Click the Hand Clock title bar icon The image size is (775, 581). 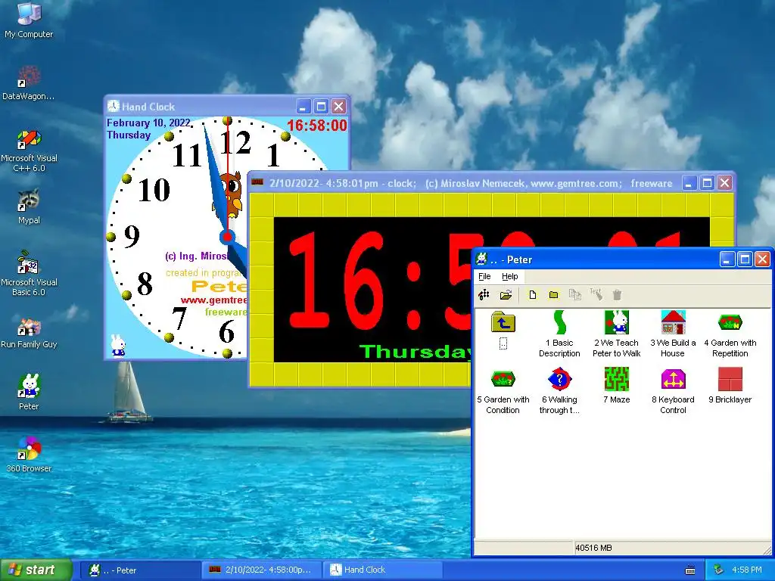tap(114, 106)
